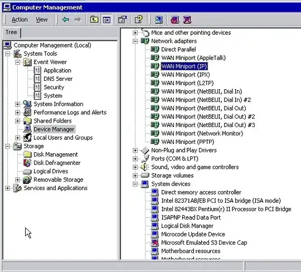Expand the Removable Storage node
Viewport: 301px width, 272px height.
[x=17, y=179]
